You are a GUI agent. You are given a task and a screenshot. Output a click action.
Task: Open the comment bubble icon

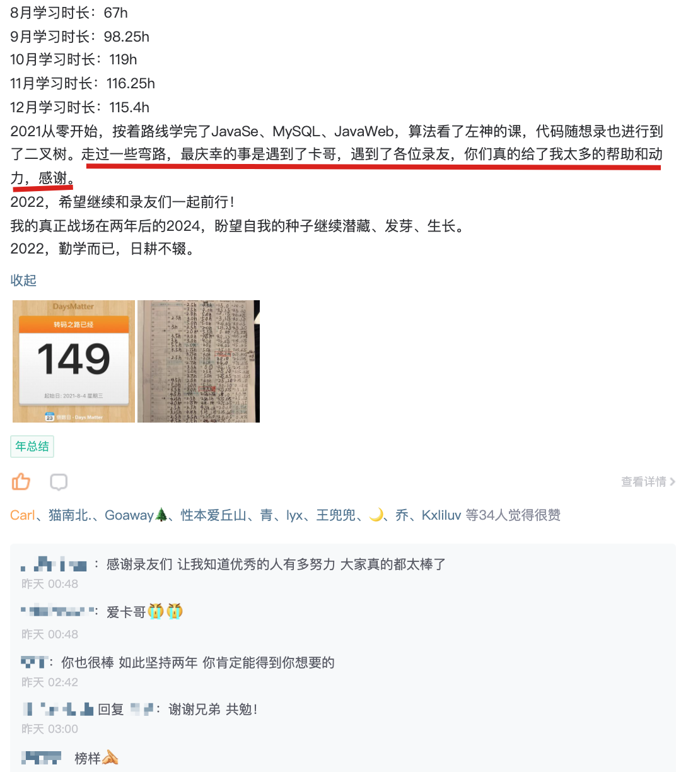pos(59,482)
